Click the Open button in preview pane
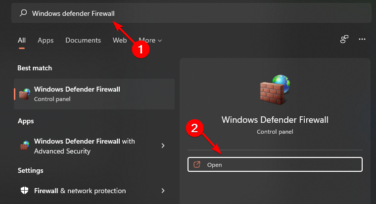 pyautogui.click(x=275, y=165)
